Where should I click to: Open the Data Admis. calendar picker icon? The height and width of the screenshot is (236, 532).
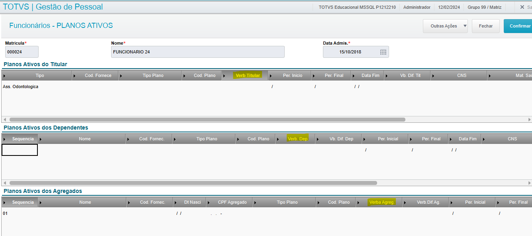[x=383, y=52]
